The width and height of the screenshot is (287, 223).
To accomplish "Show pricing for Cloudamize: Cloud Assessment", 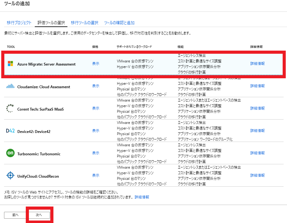I will tap(96, 86).
